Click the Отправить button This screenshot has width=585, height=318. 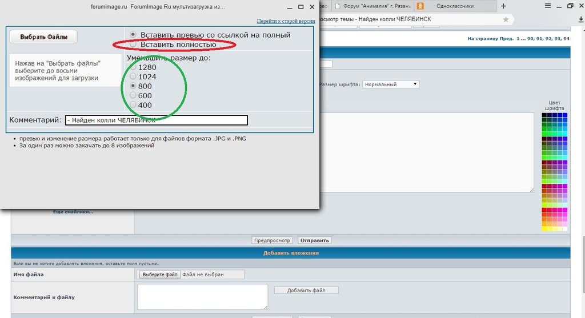click(315, 240)
